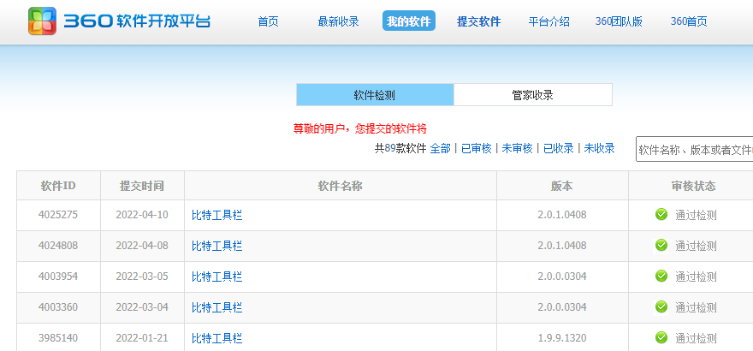753x351 pixels.
Task: Open 比特工具栏 submitted 2022-01-21
Action: pyautogui.click(x=217, y=338)
